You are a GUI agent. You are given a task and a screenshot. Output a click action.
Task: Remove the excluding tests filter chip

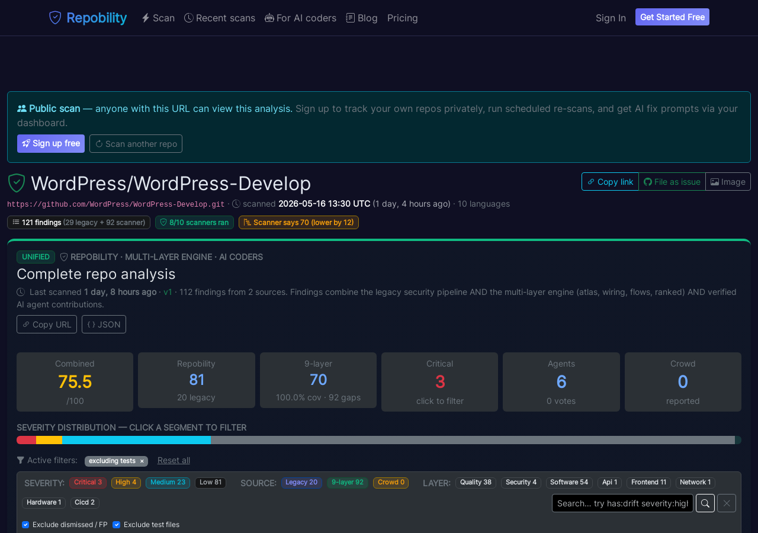(x=142, y=461)
